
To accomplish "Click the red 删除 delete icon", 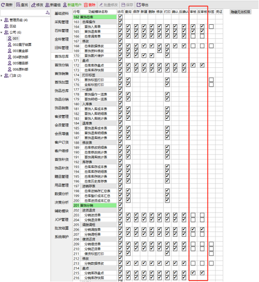I will click(x=86, y=5).
